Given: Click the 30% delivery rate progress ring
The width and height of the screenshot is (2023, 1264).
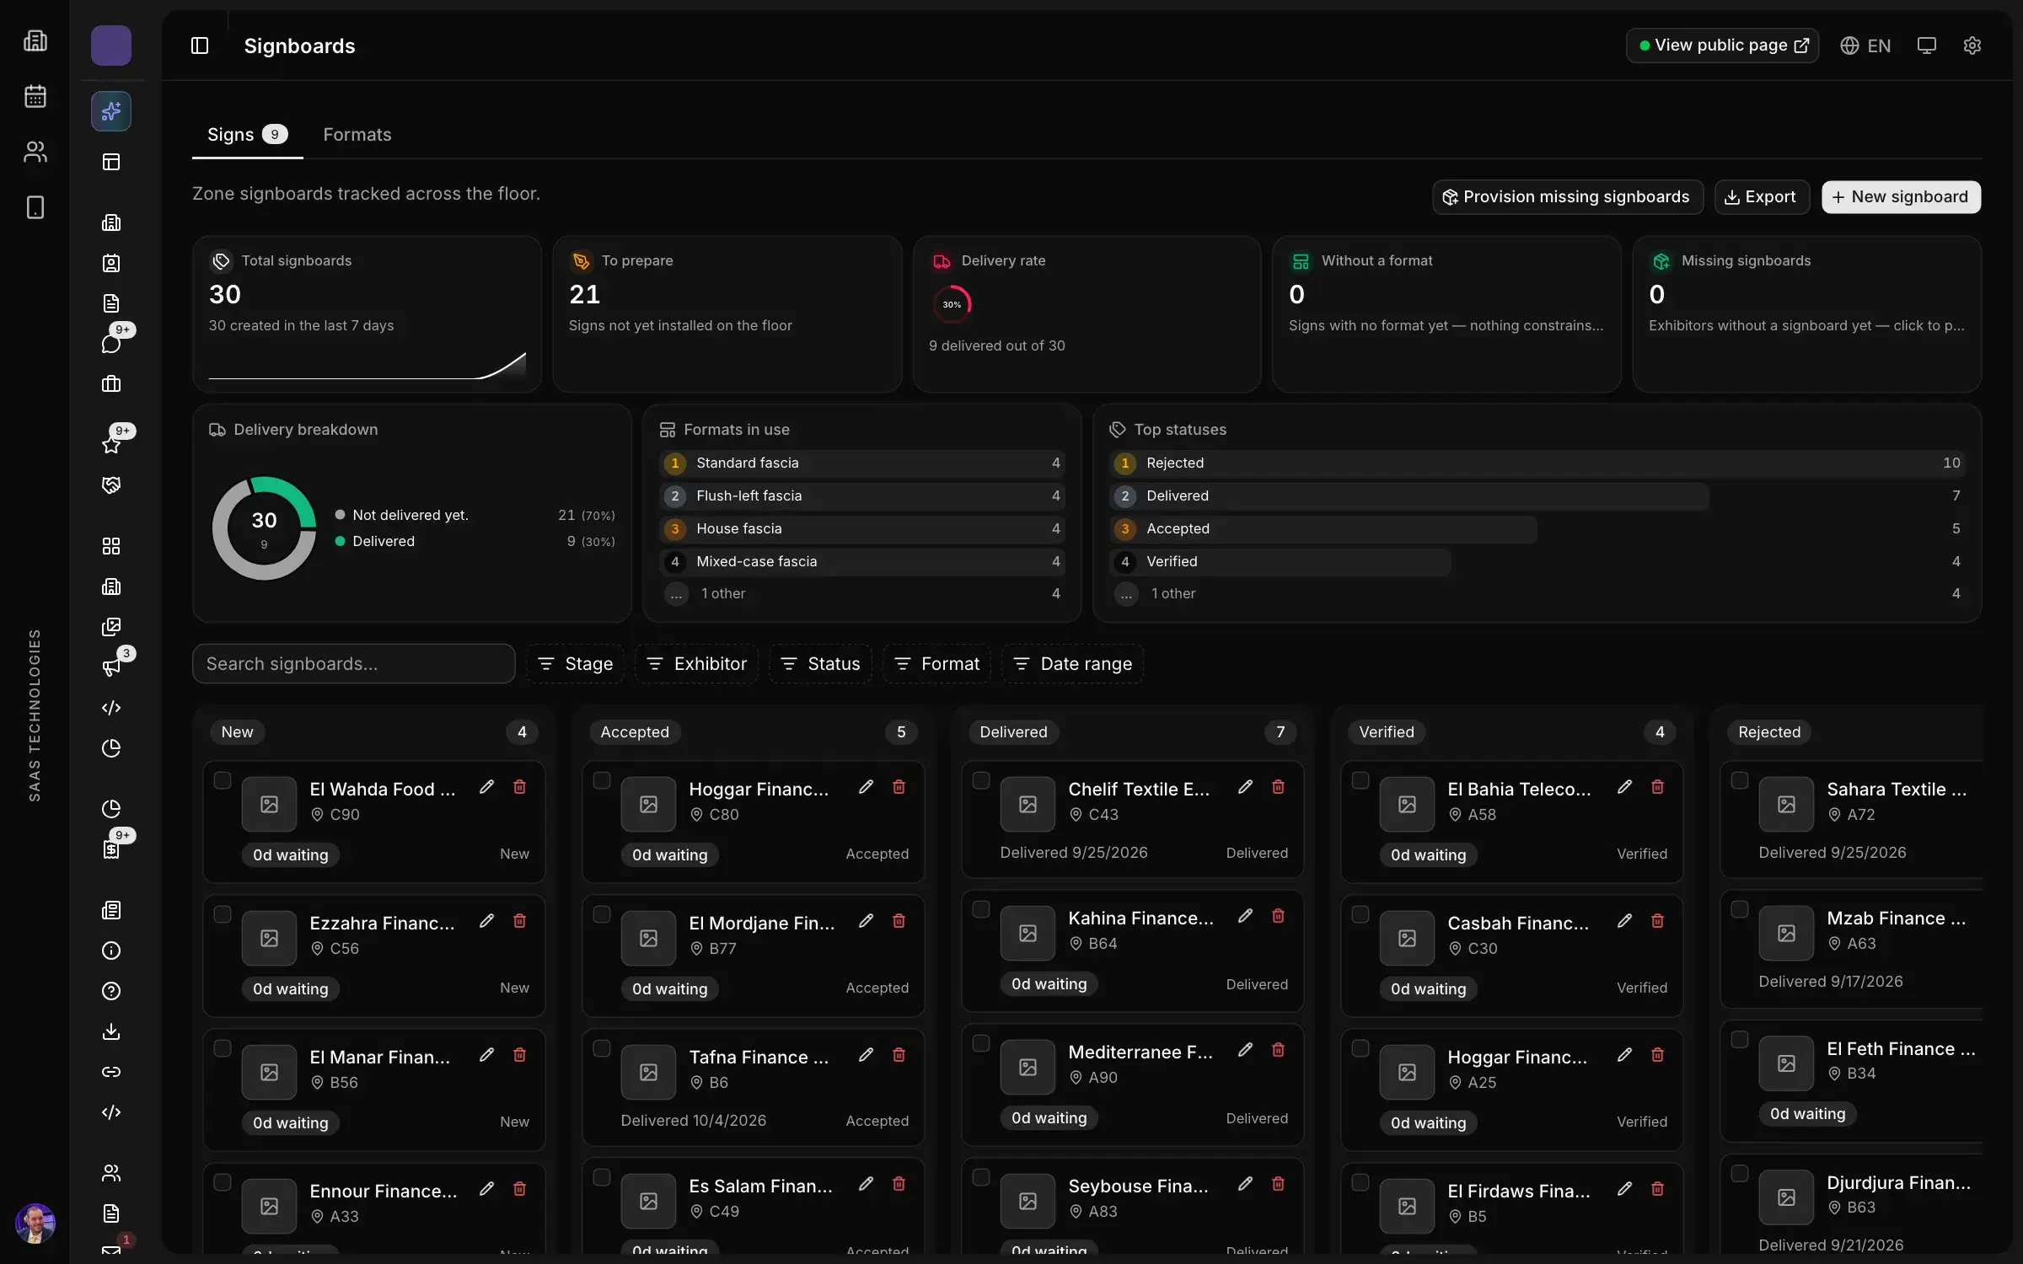Looking at the screenshot, I should pos(952,305).
